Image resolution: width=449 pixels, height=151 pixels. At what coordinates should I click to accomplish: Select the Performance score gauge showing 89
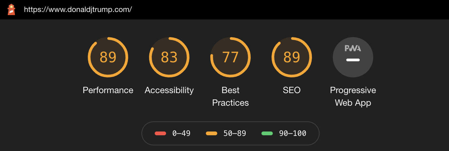click(x=108, y=57)
